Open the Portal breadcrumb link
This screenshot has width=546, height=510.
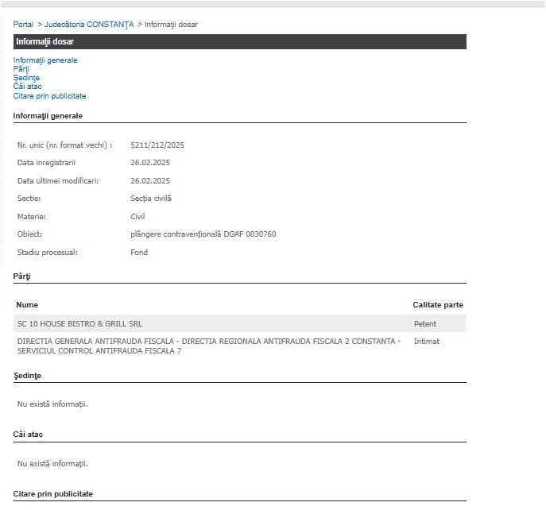pos(23,25)
